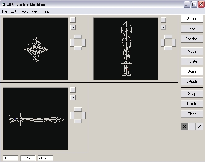Image resolution: width=205 pixels, height=162 pixels.
Task: Choose the Add vertex tool
Action: 192,29
